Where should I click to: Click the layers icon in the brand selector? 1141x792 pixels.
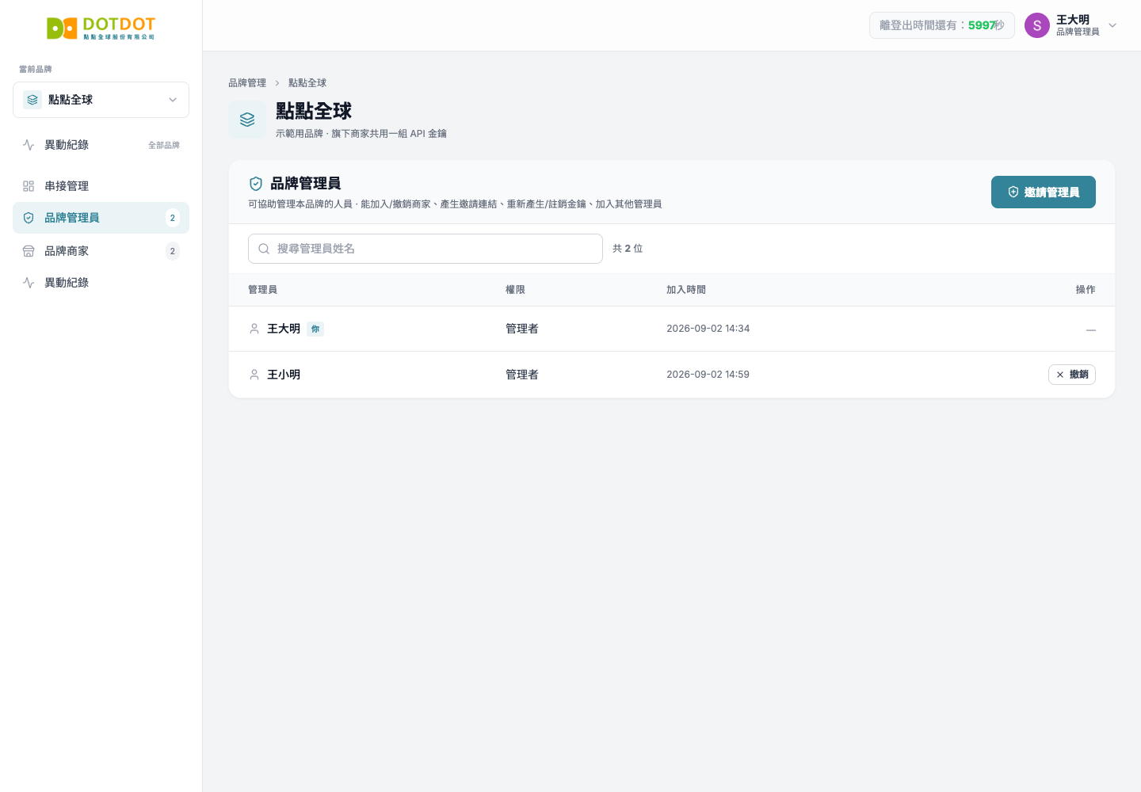[32, 100]
